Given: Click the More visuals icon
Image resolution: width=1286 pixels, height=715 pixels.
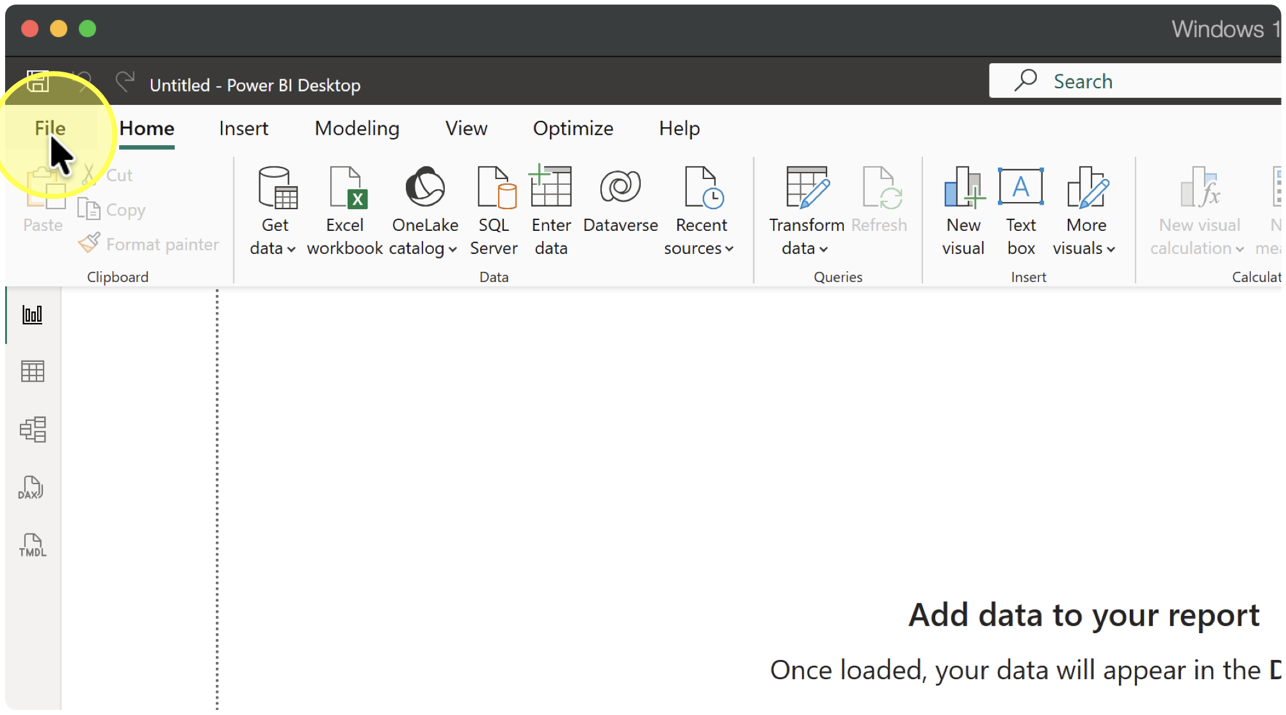Looking at the screenshot, I should (1087, 187).
